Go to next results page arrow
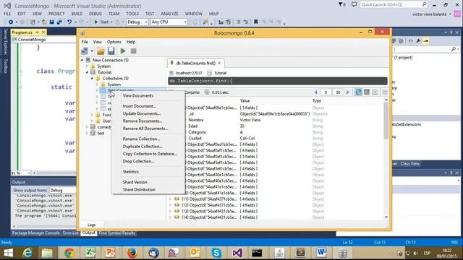The width and height of the screenshot is (463, 260). tap(348, 92)
